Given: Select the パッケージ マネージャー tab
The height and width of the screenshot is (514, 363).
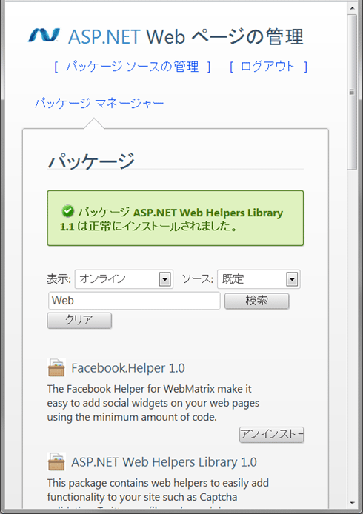Looking at the screenshot, I should tap(99, 104).
